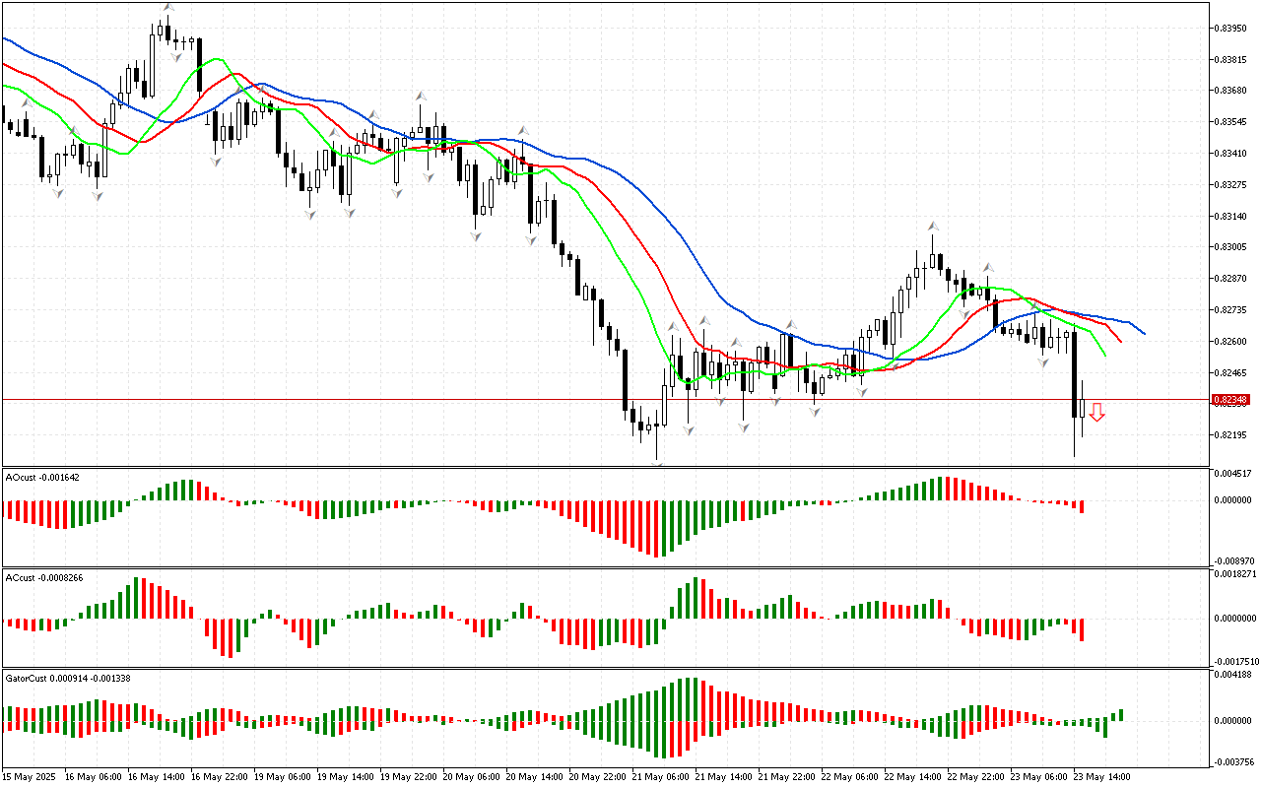Click the last red ACcust histogram bar
Viewport: 1261px width, 788px height.
1082,629
